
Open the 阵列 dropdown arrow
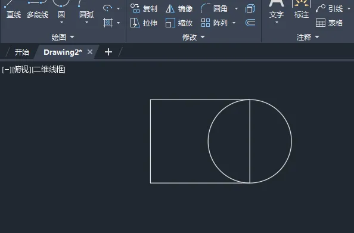tap(234, 23)
